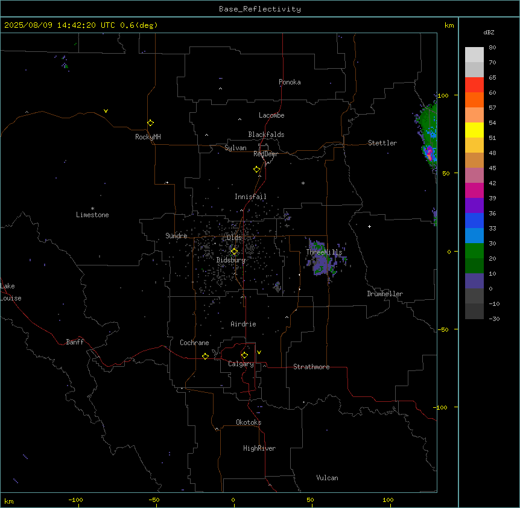Click the orange 57-60 dBZ legend swatch
The width and height of the screenshot is (520, 508).
pyautogui.click(x=474, y=100)
